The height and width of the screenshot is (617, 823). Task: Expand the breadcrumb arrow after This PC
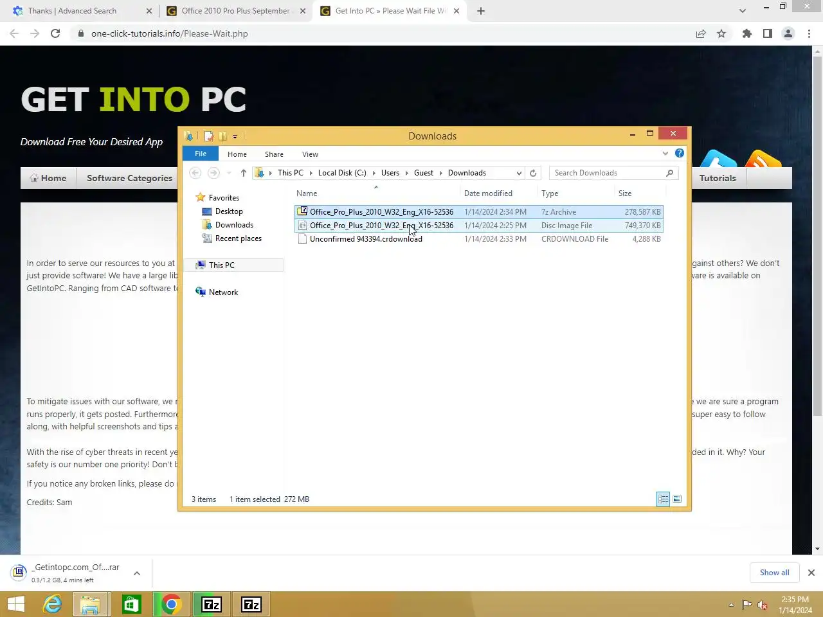click(311, 173)
